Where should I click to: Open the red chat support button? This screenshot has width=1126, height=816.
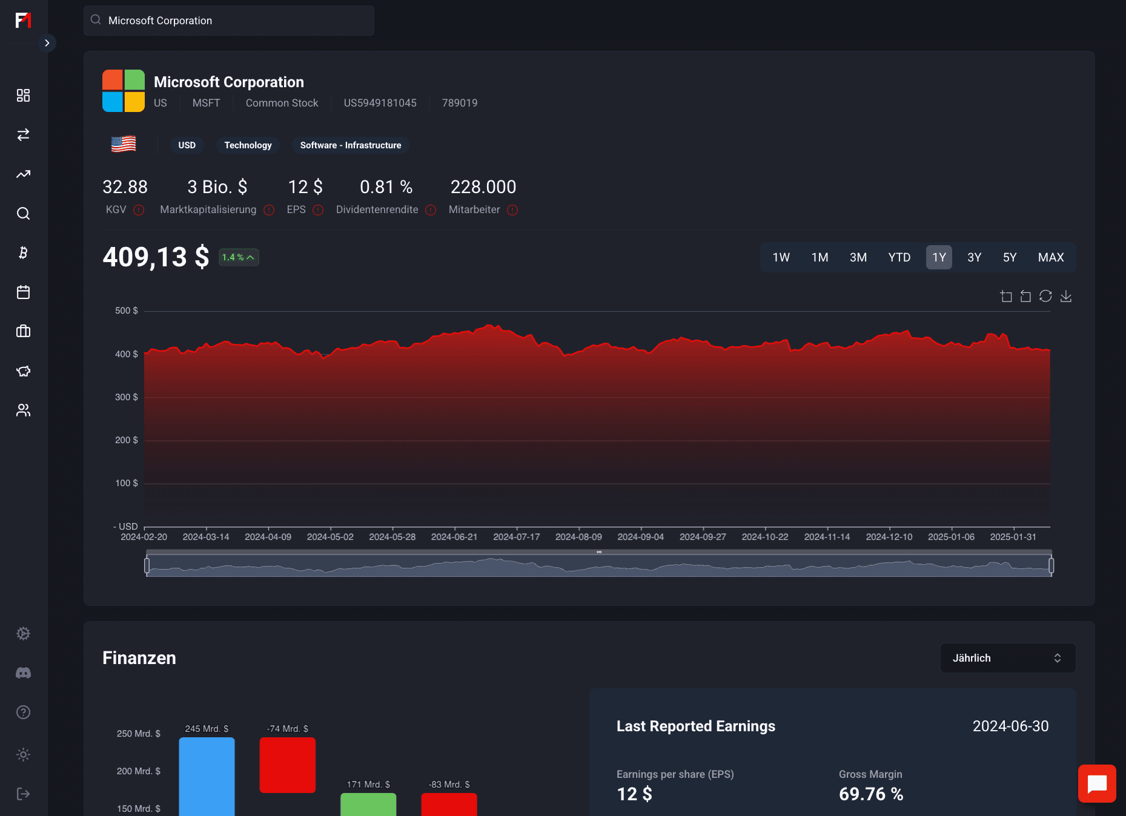tap(1097, 784)
